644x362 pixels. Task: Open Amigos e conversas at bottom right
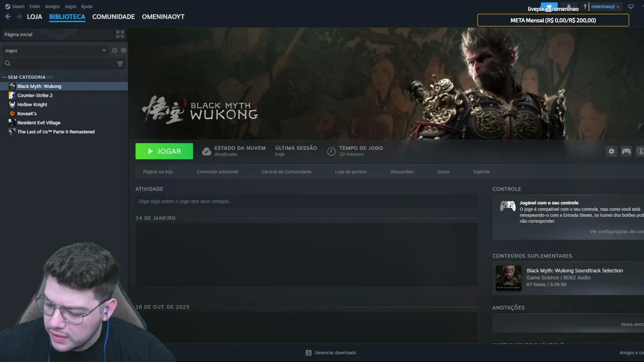[631, 353]
